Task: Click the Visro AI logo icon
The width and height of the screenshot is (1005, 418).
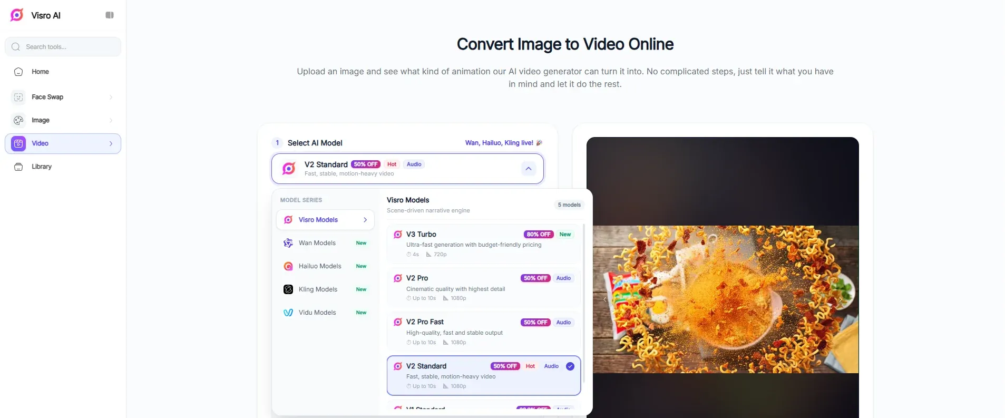Action: pyautogui.click(x=17, y=15)
